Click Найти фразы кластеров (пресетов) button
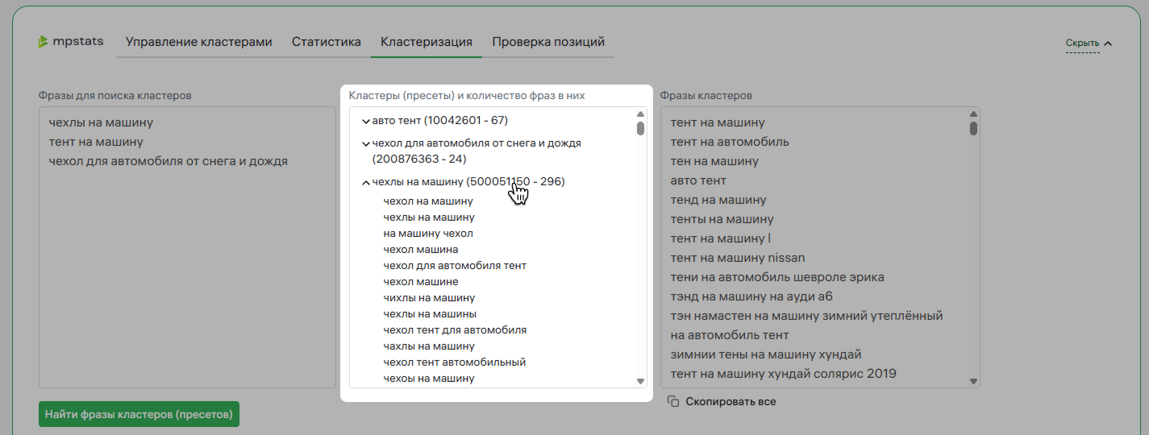The image size is (1149, 435). [139, 415]
